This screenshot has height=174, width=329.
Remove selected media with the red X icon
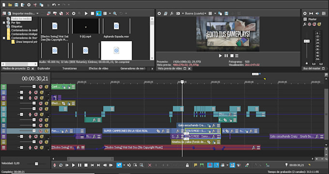(67, 13)
